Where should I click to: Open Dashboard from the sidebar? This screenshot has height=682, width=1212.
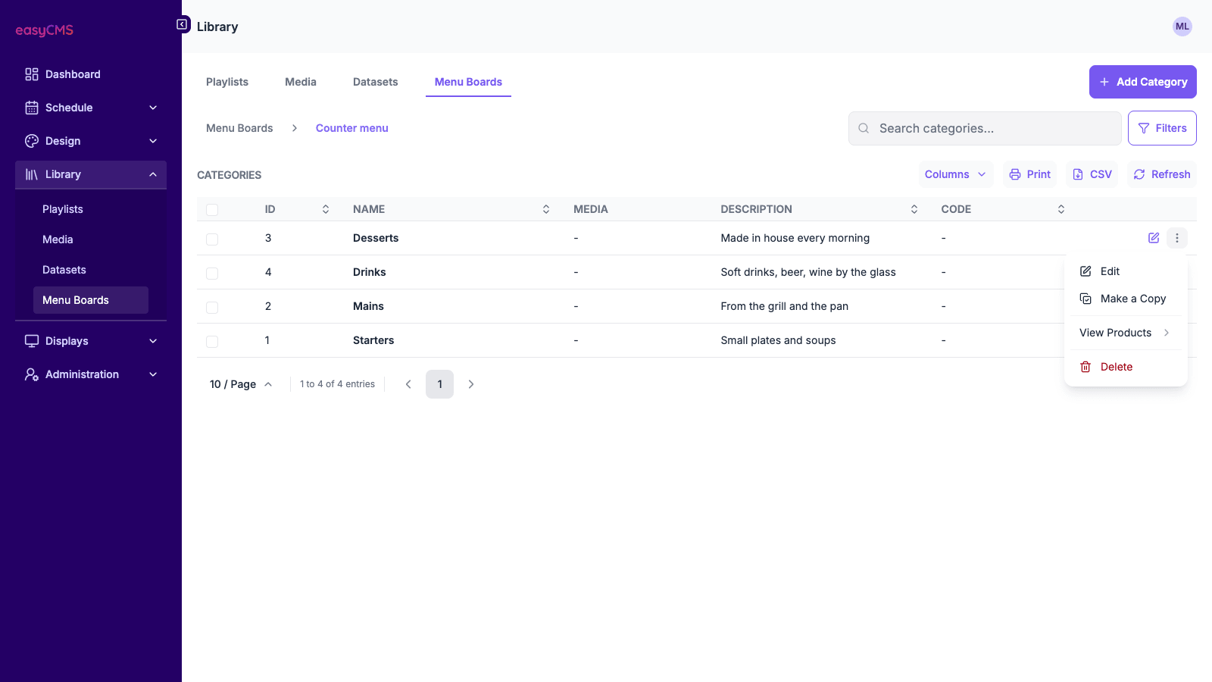pyautogui.click(x=91, y=74)
